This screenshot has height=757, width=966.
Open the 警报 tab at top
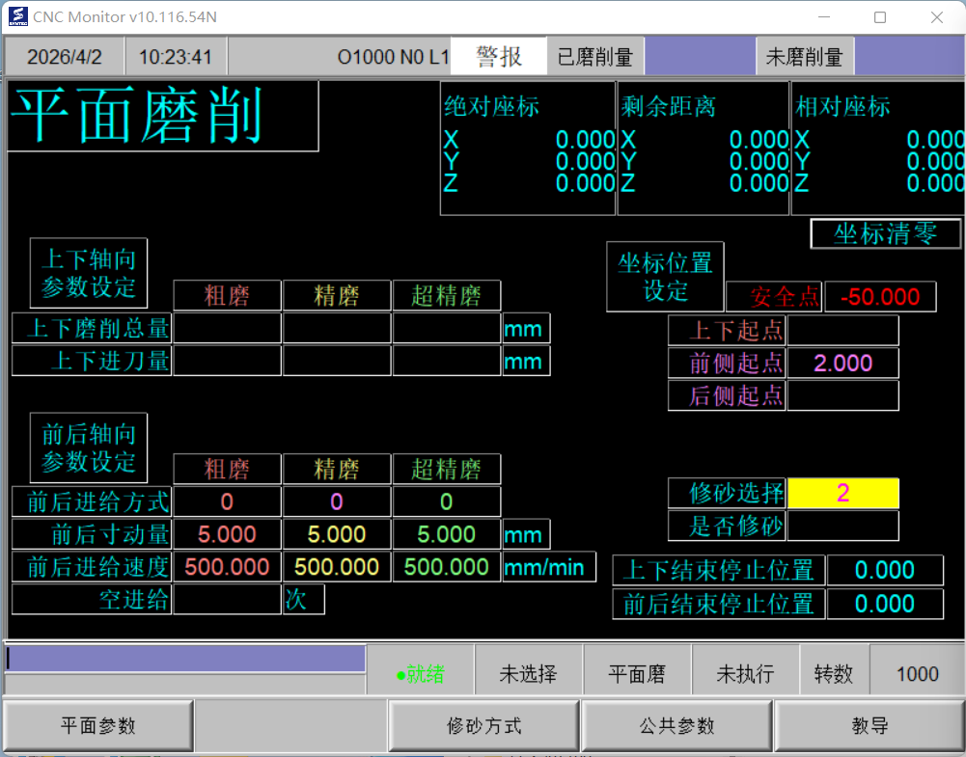click(x=498, y=57)
